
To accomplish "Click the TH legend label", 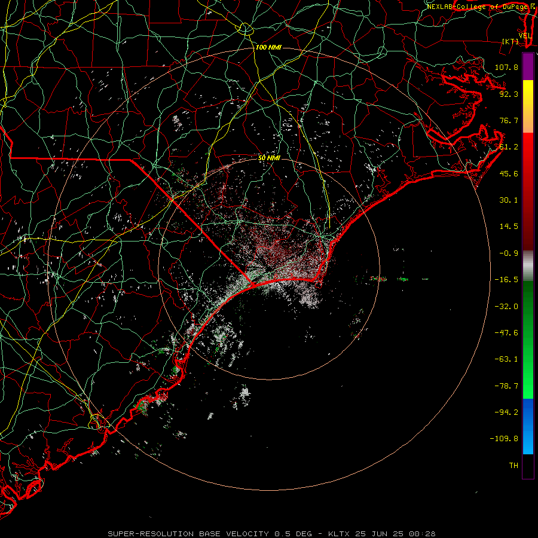I will pos(513,466).
